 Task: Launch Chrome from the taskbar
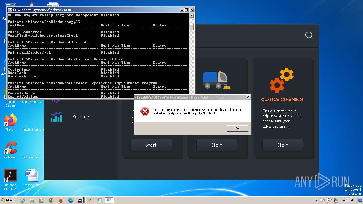click(x=51, y=200)
